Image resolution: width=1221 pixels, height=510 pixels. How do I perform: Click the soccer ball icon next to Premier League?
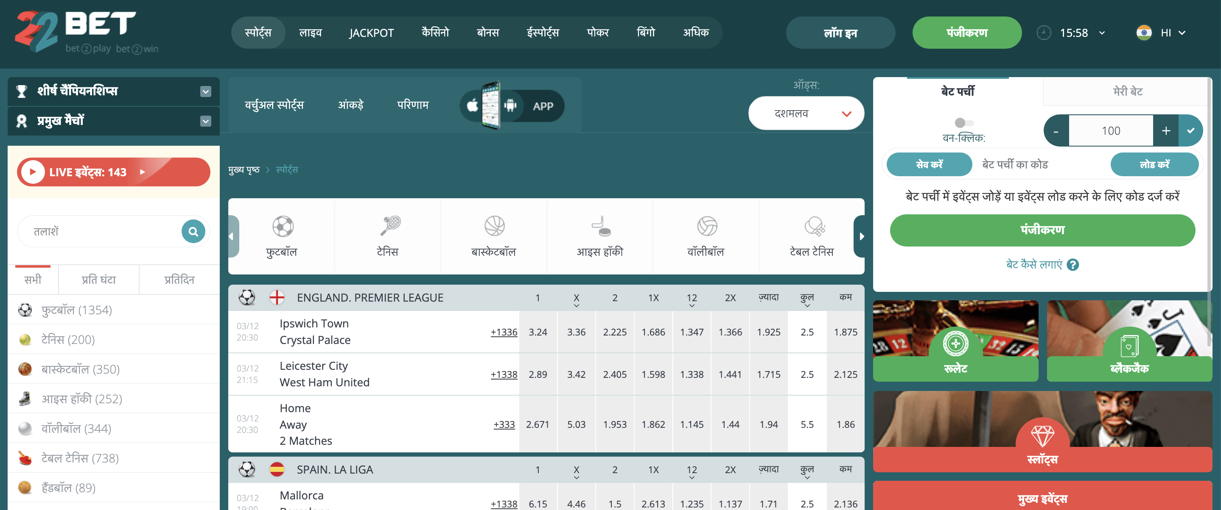coord(247,298)
